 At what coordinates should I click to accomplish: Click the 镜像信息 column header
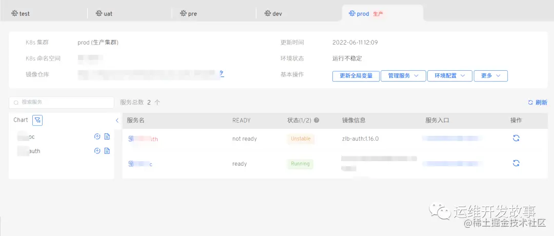pos(353,121)
